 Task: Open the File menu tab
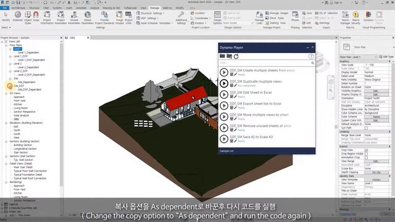coord(5,8)
